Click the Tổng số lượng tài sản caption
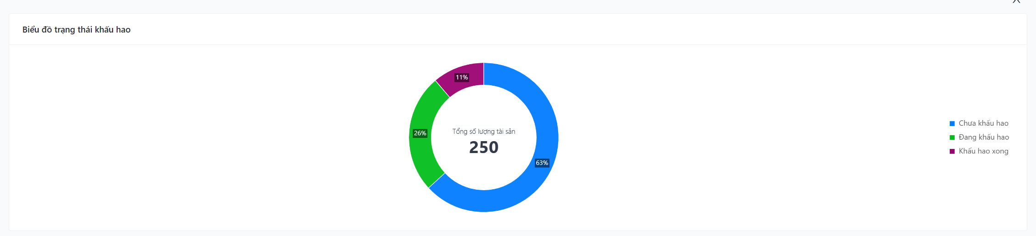Screen dimensions: 1036x236 point(483,132)
